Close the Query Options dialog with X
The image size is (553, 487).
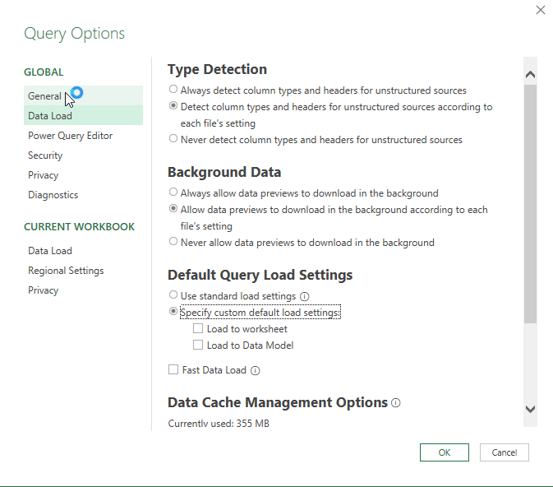click(541, 10)
